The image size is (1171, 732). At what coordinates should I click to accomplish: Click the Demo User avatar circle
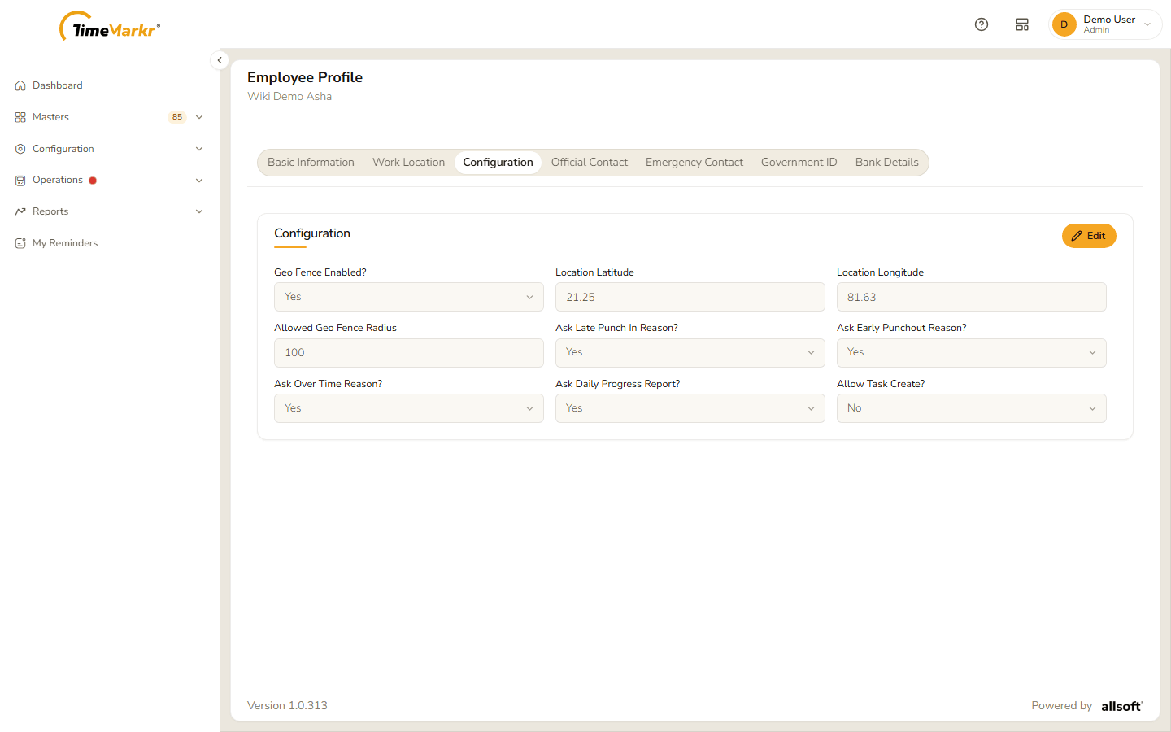pyautogui.click(x=1064, y=24)
